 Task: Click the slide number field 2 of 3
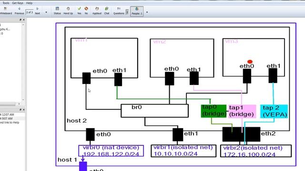(30, 12)
